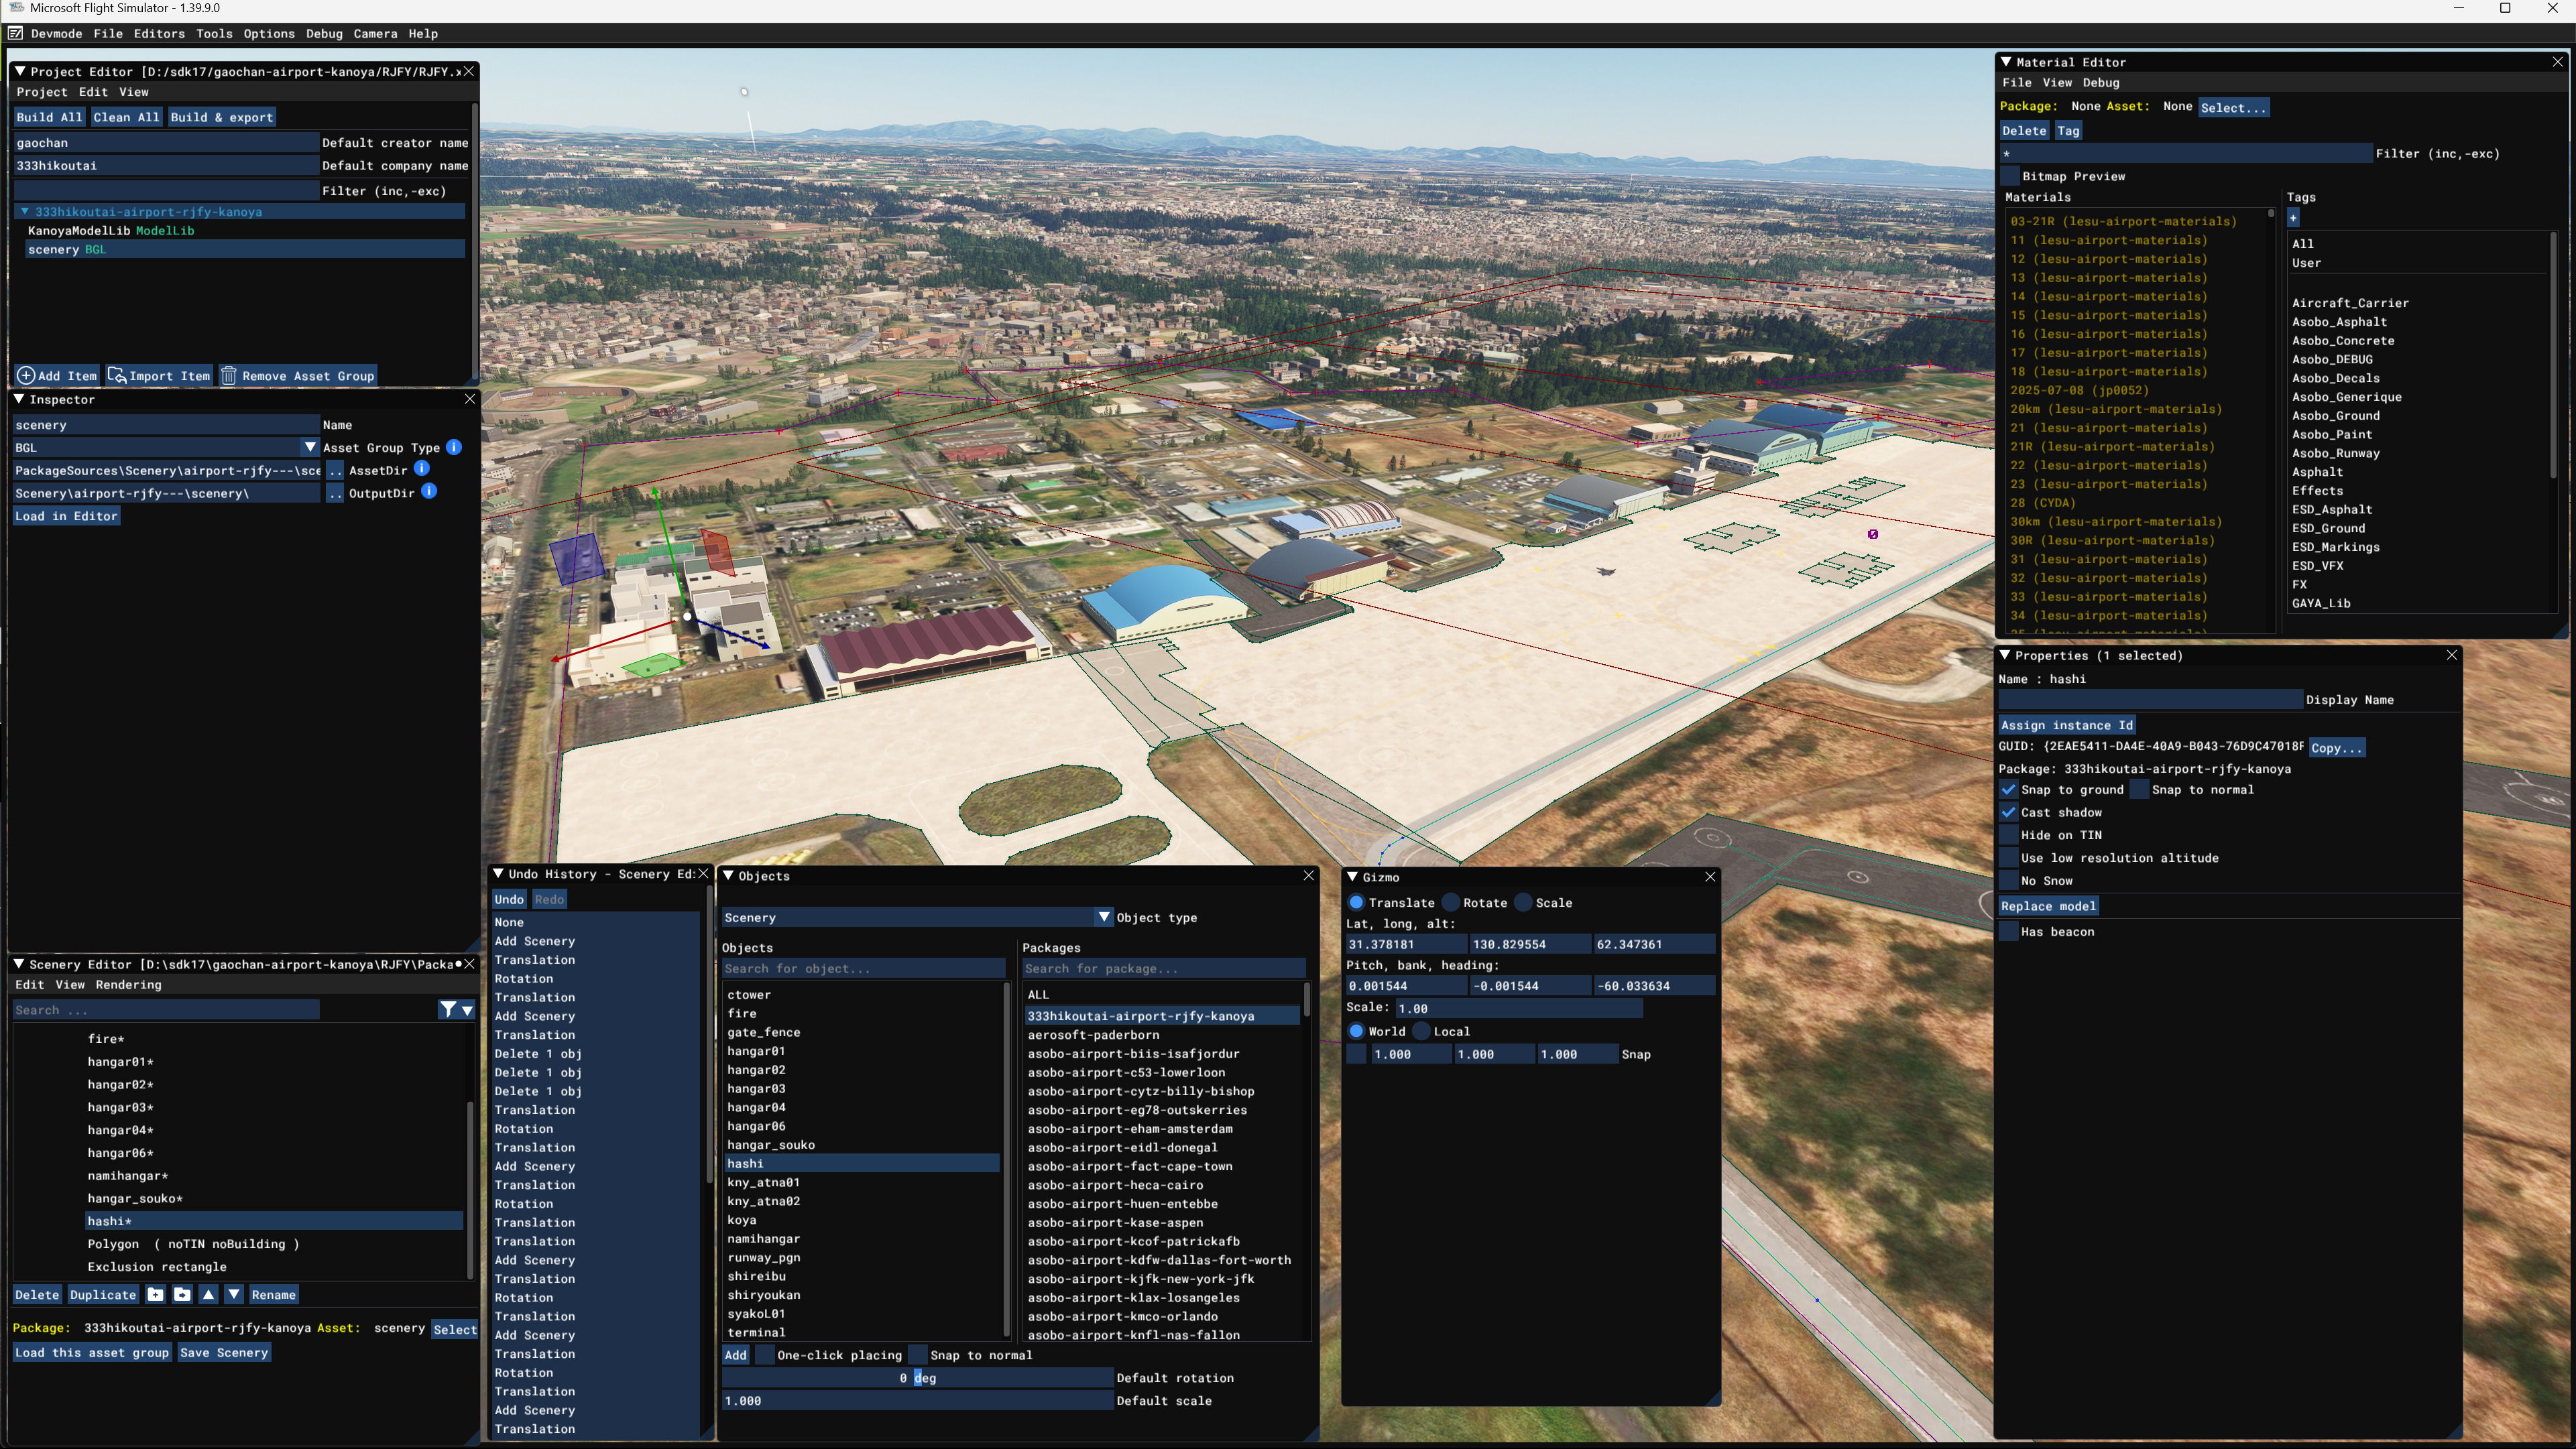Close the Material Editor panel

point(2557,62)
